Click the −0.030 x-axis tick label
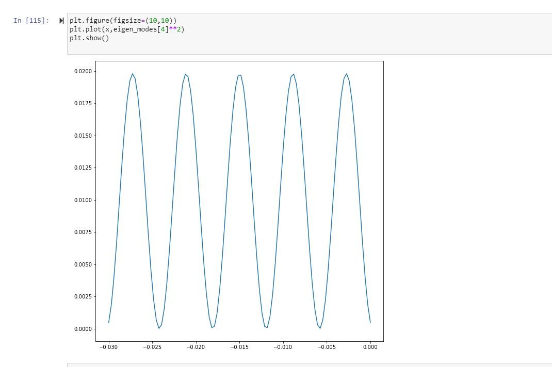Viewport: 552px width, 367px height. coord(108,347)
